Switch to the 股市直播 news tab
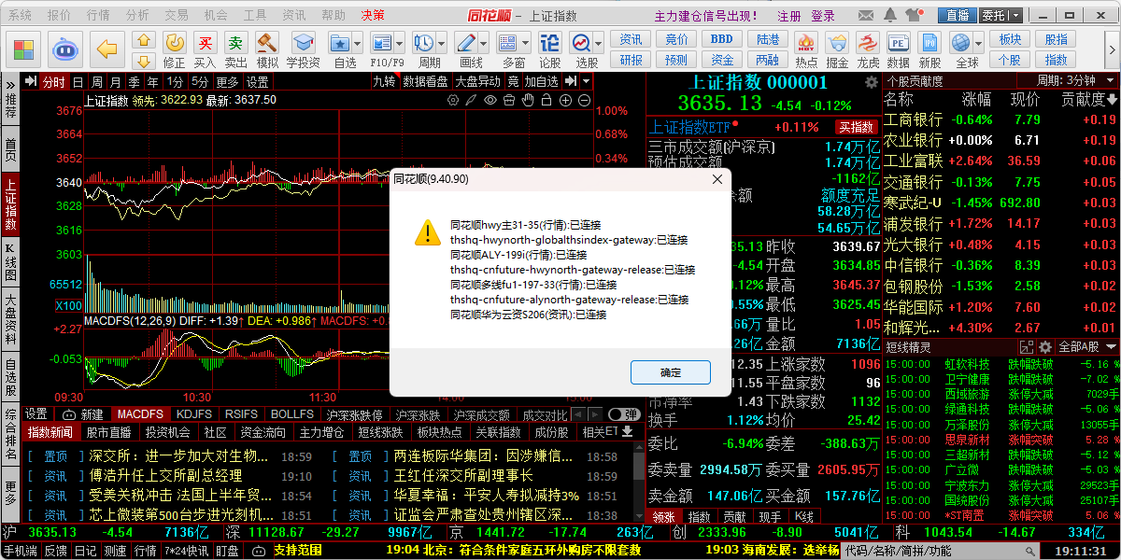Screen dimensions: 1121x560 click(108, 432)
